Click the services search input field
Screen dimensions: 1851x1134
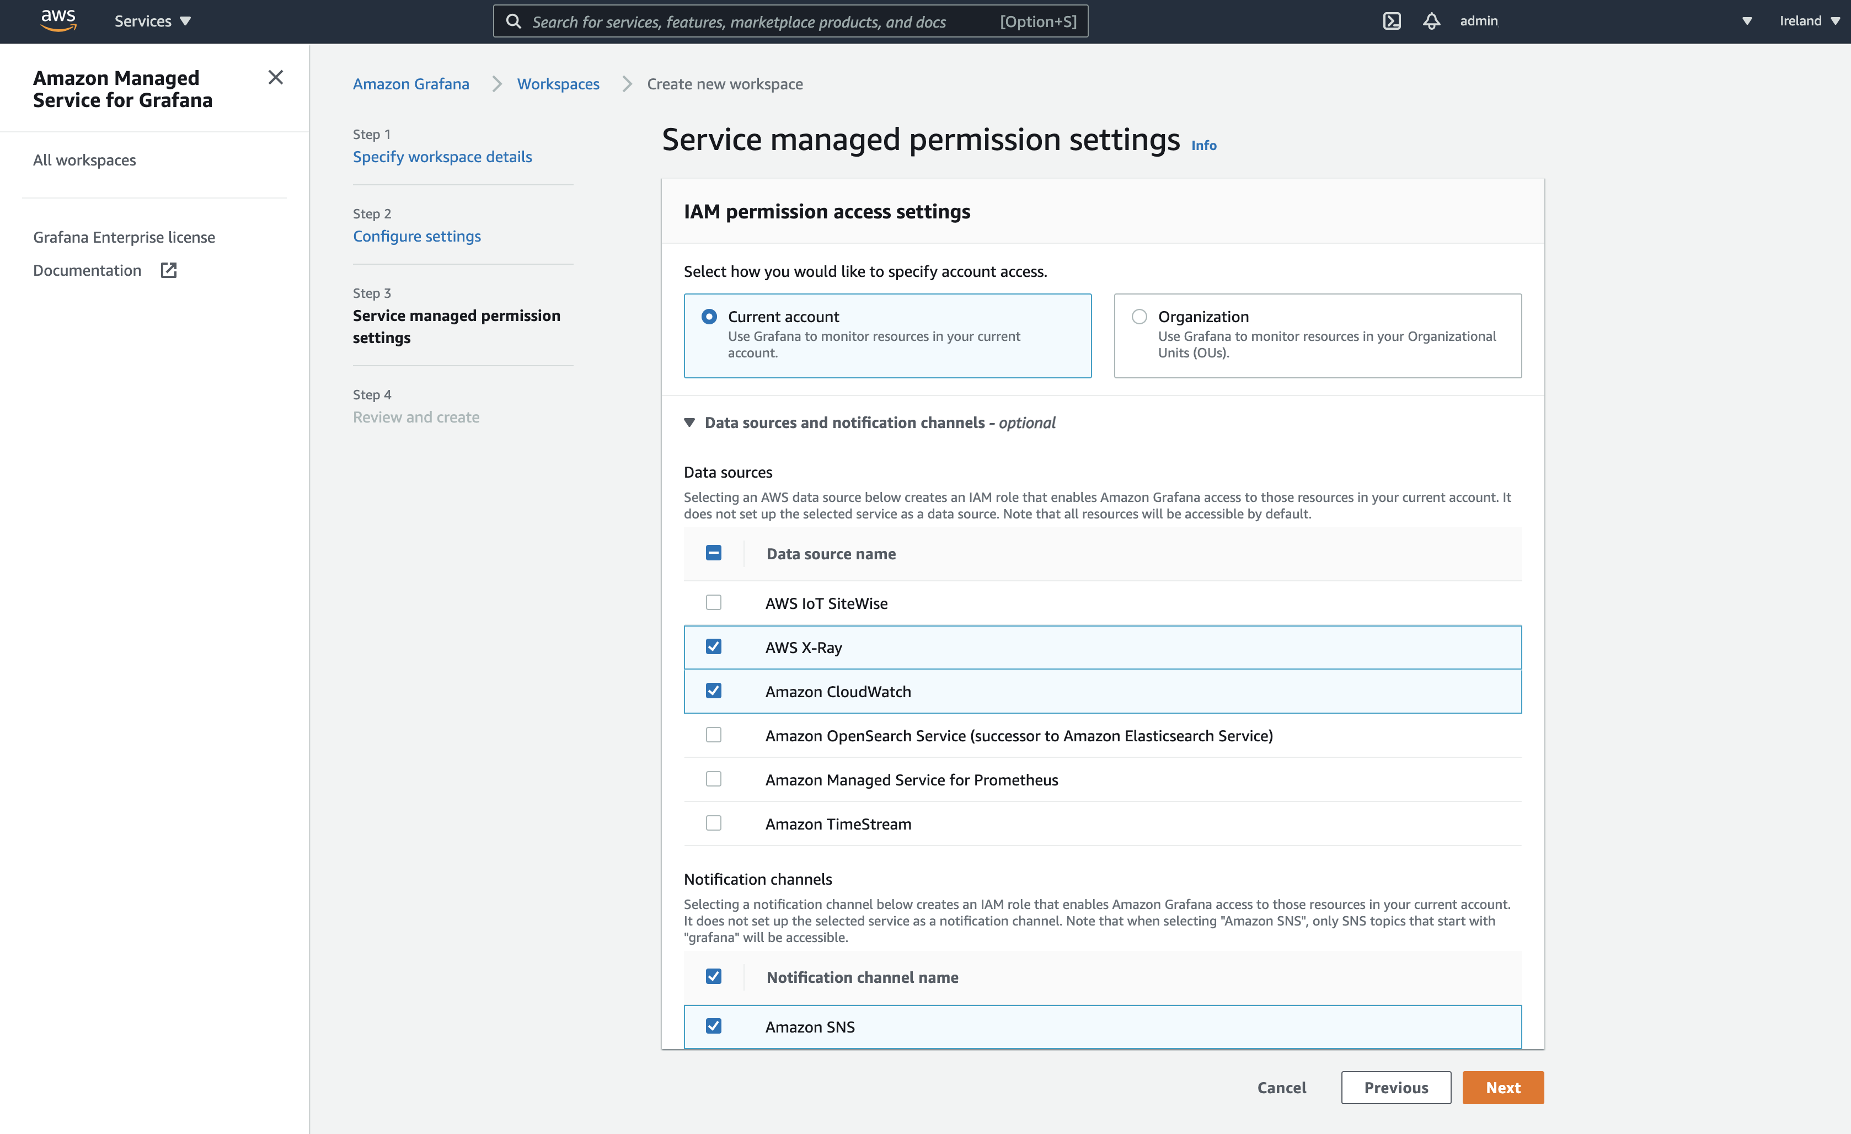[x=789, y=21]
